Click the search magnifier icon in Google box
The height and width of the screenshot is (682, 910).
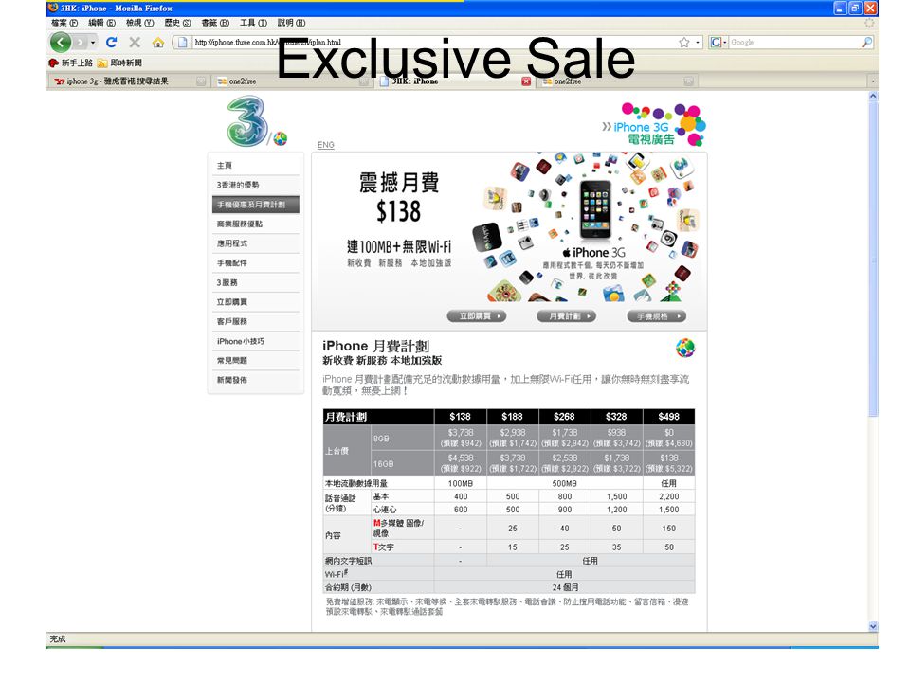(866, 43)
